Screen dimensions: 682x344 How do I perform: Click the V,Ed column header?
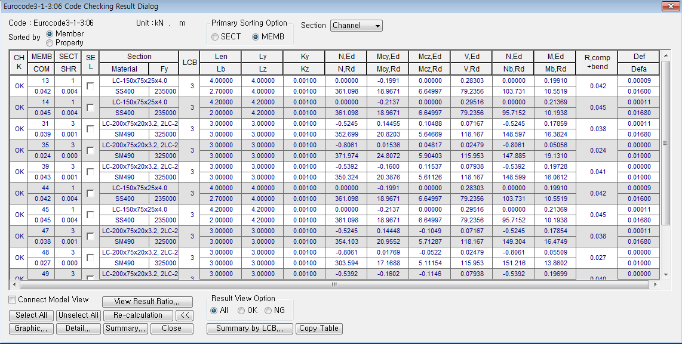pyautogui.click(x=471, y=57)
